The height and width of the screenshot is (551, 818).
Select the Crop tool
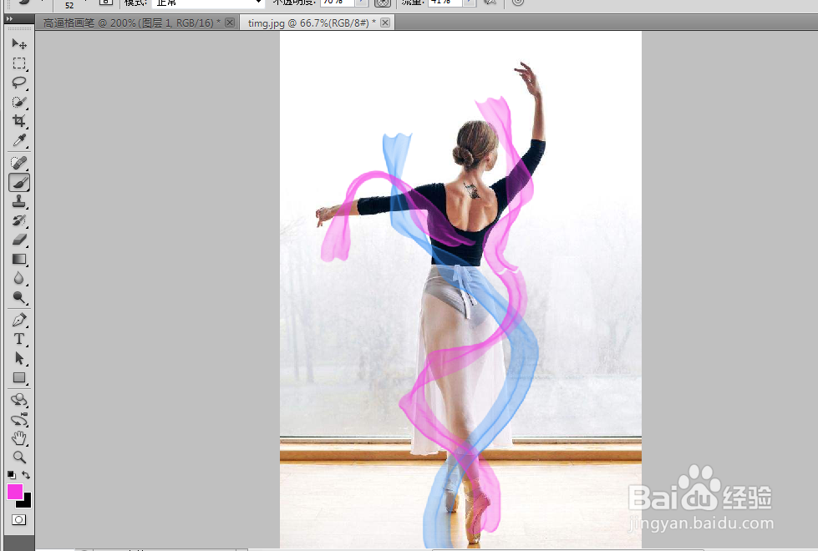click(18, 121)
